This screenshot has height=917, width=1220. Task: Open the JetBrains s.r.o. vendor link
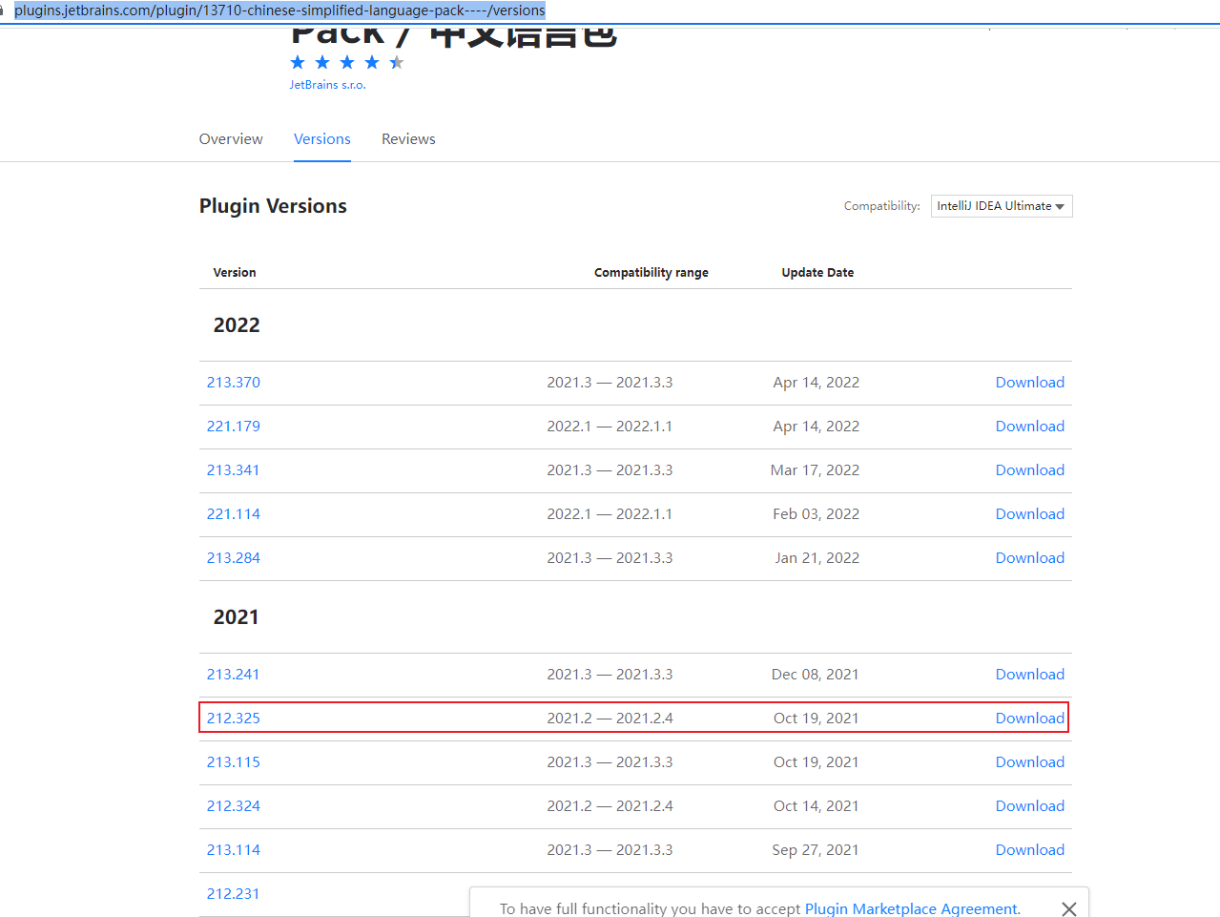click(328, 85)
